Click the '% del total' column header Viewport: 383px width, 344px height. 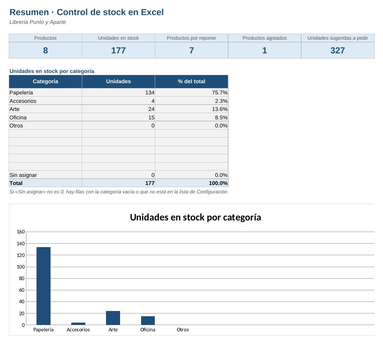(x=192, y=81)
